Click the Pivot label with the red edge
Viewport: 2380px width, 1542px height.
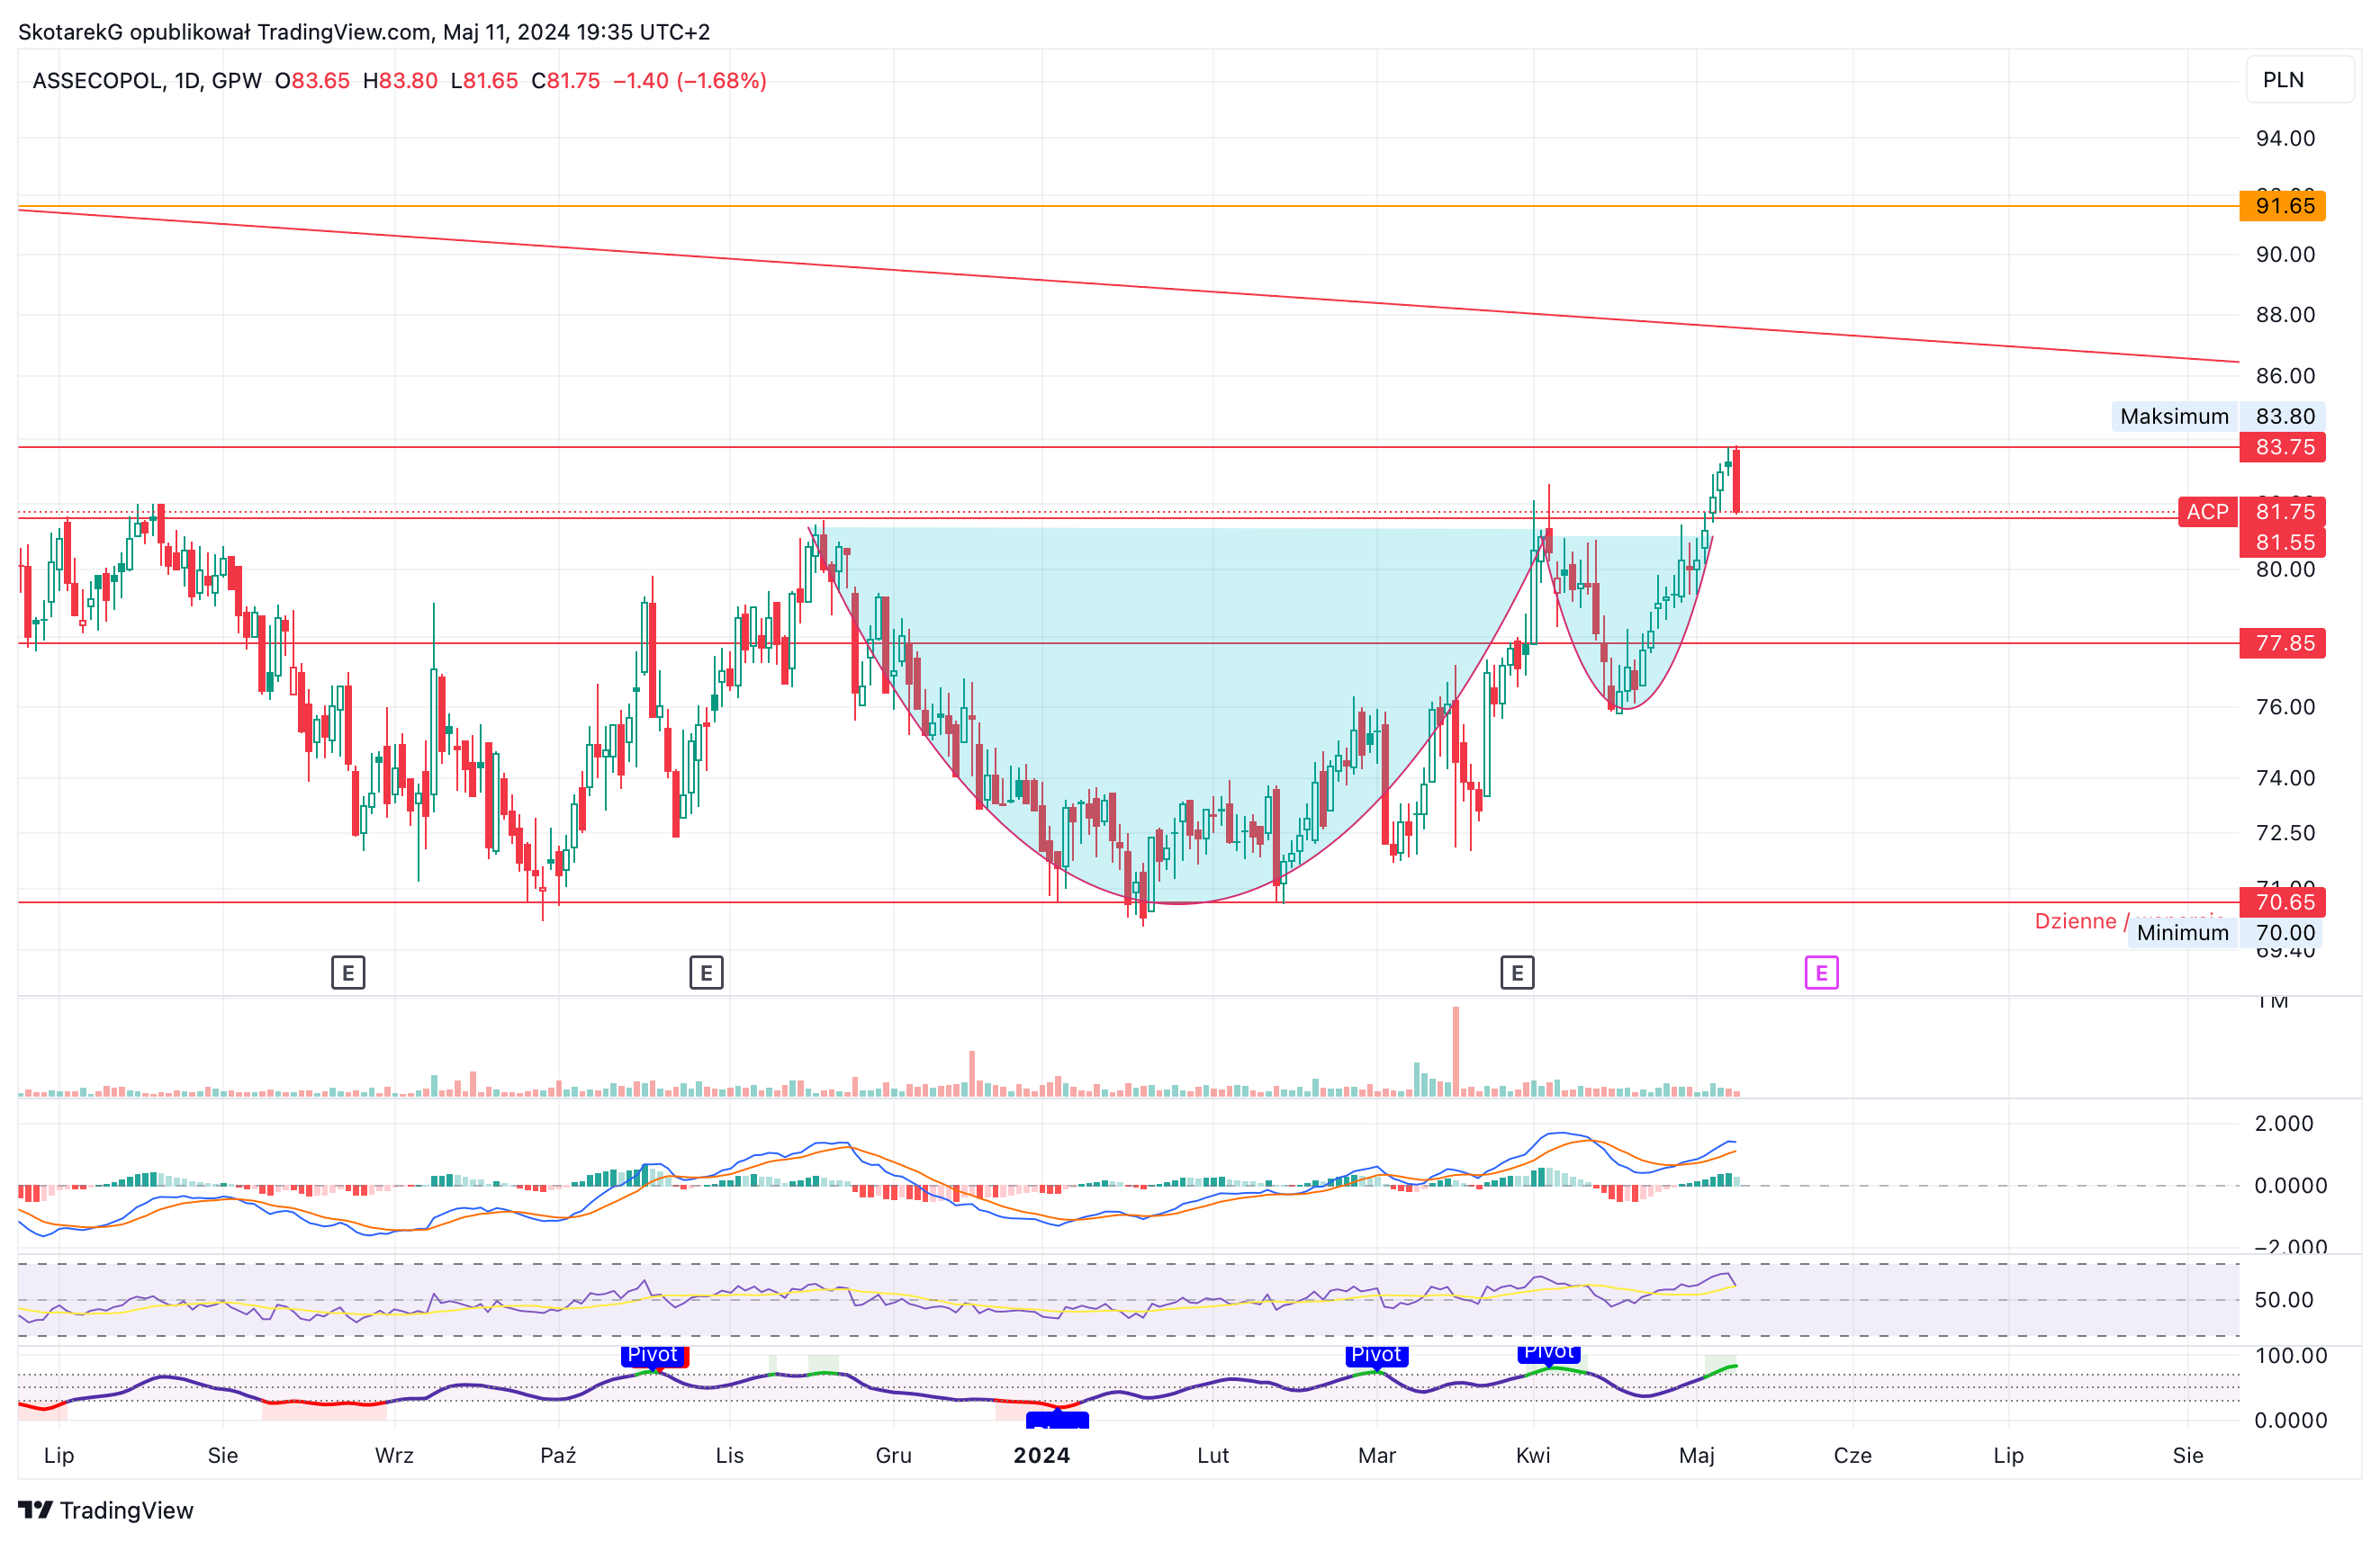coord(654,1355)
